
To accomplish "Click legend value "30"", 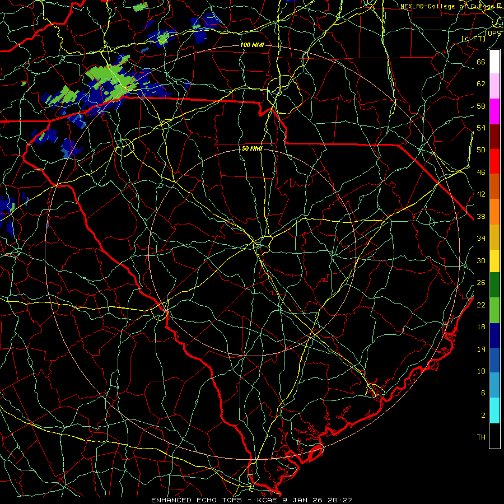I will tap(481, 260).
